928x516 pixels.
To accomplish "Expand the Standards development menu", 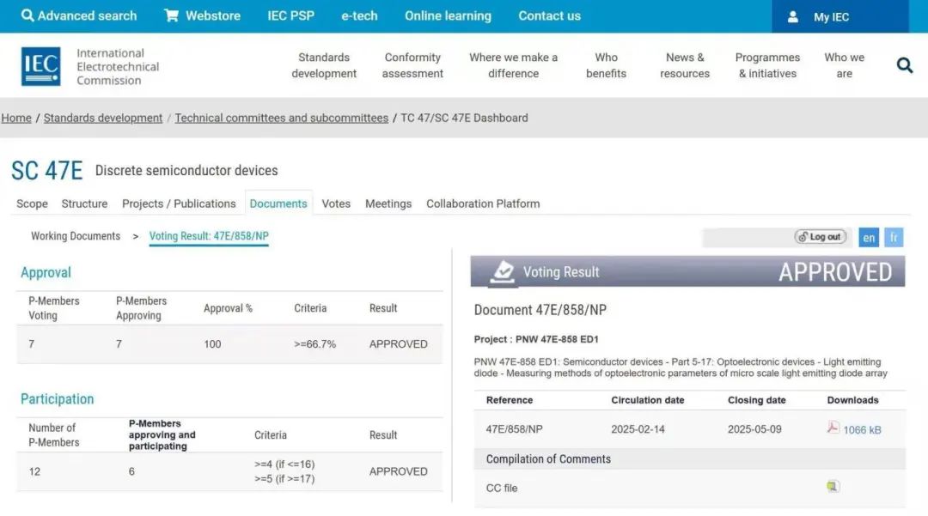I will point(324,65).
